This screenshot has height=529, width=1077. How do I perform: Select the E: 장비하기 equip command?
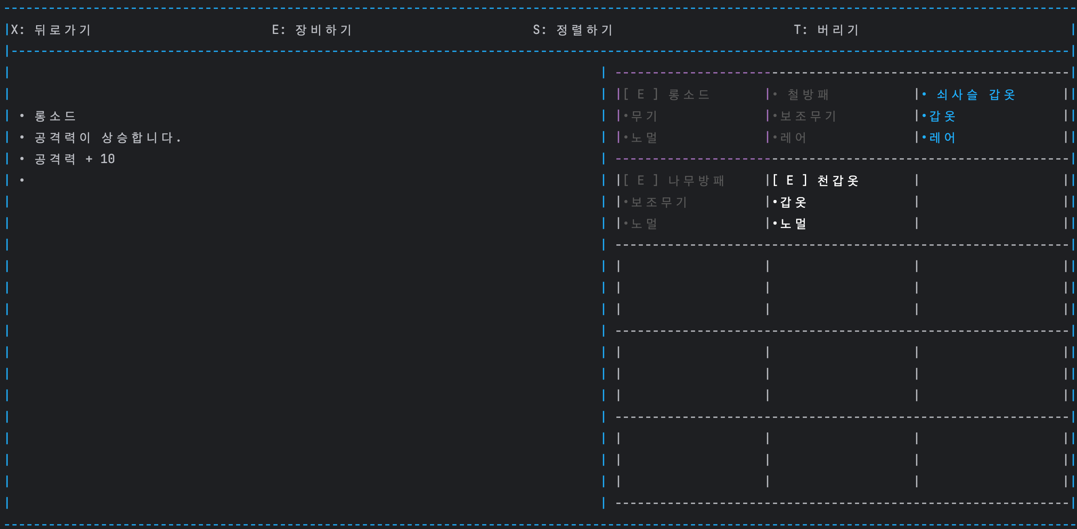[312, 30]
